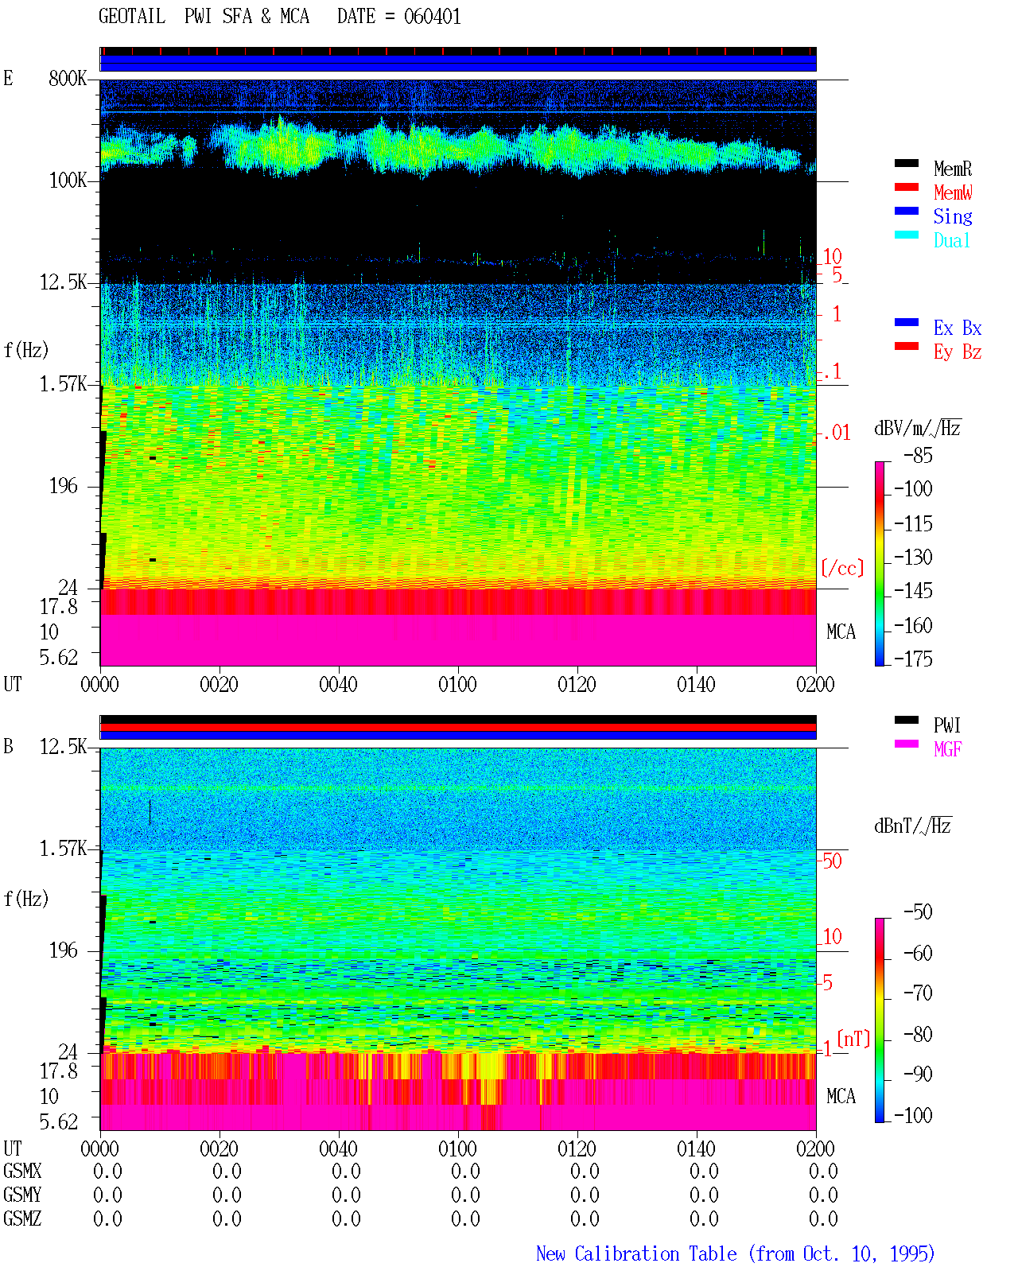This screenshot has width=1018, height=1267.
Task: Select the 'Ex Bx' legend label
Action: pyautogui.click(x=958, y=328)
